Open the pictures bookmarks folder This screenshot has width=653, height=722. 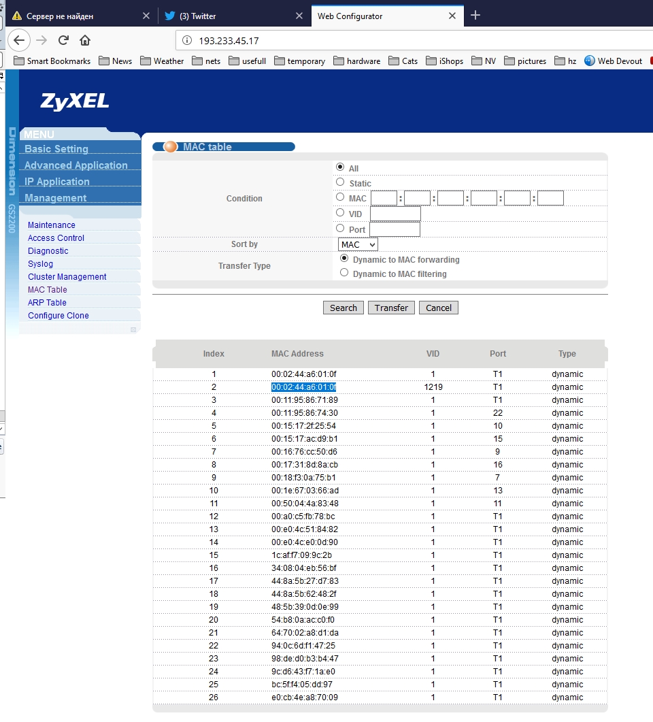(x=525, y=61)
